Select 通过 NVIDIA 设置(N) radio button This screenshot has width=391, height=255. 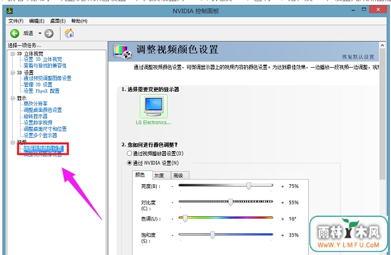pos(129,163)
